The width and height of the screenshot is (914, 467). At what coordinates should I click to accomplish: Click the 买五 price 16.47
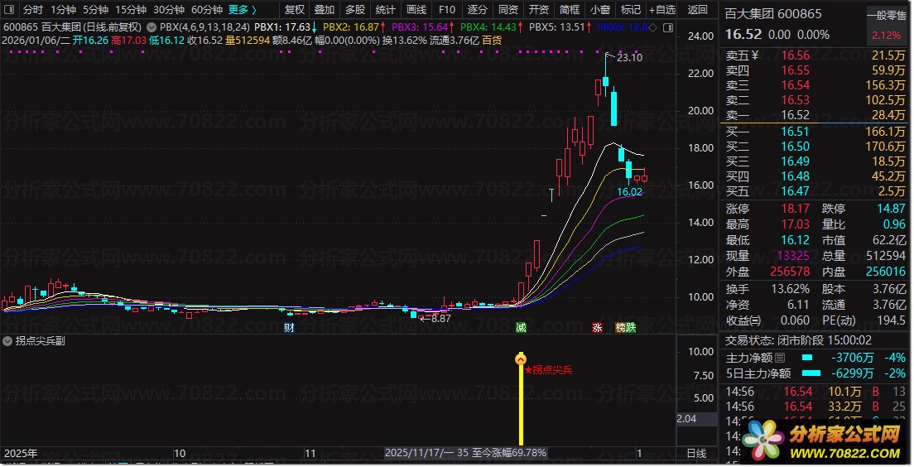pyautogui.click(x=795, y=191)
